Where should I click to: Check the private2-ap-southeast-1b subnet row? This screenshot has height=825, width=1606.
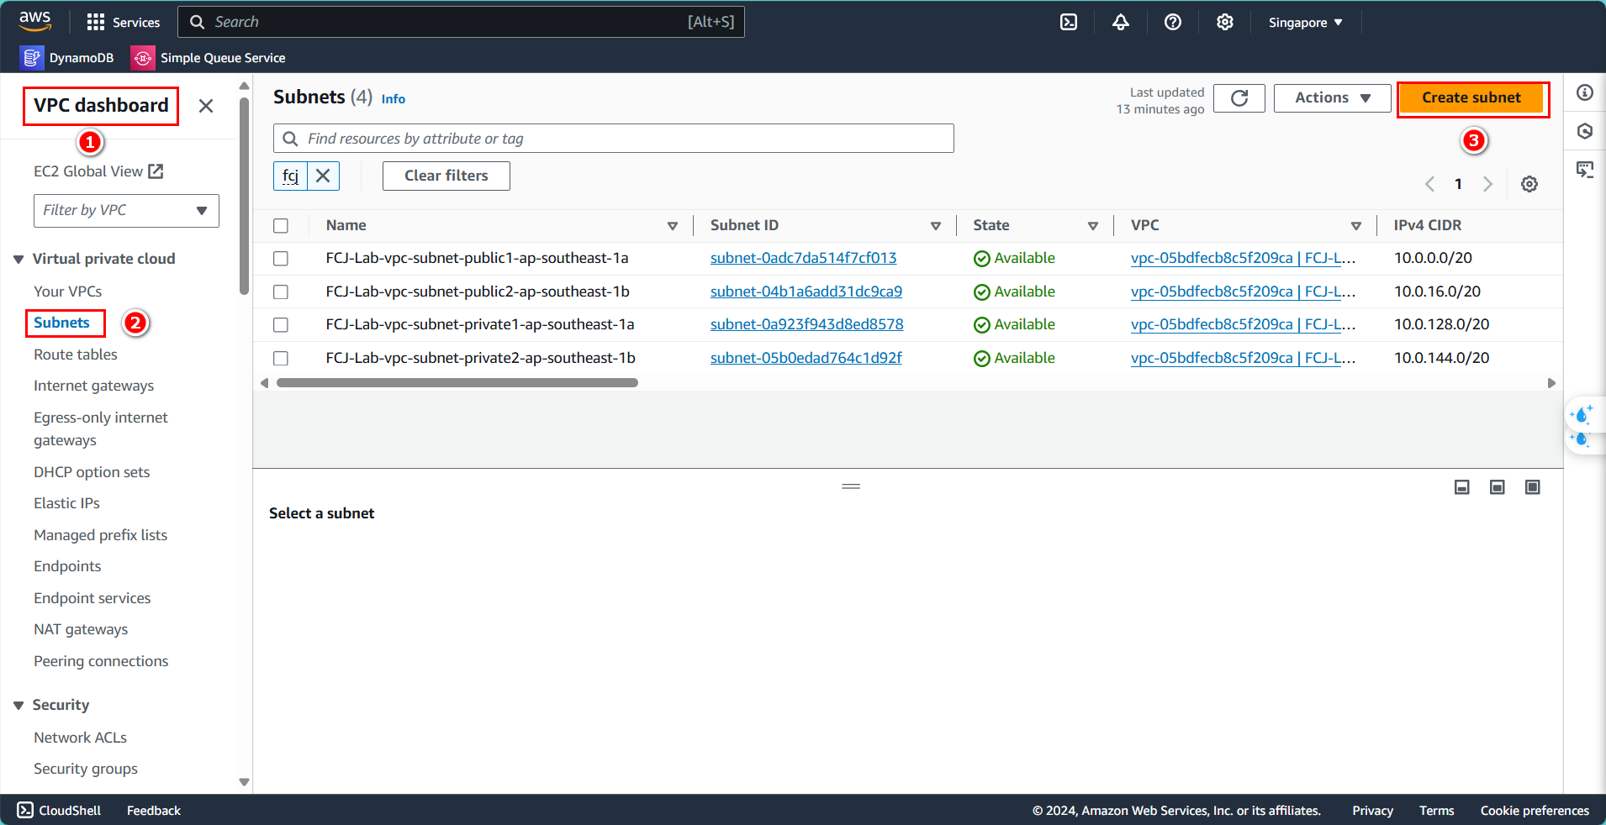281,359
